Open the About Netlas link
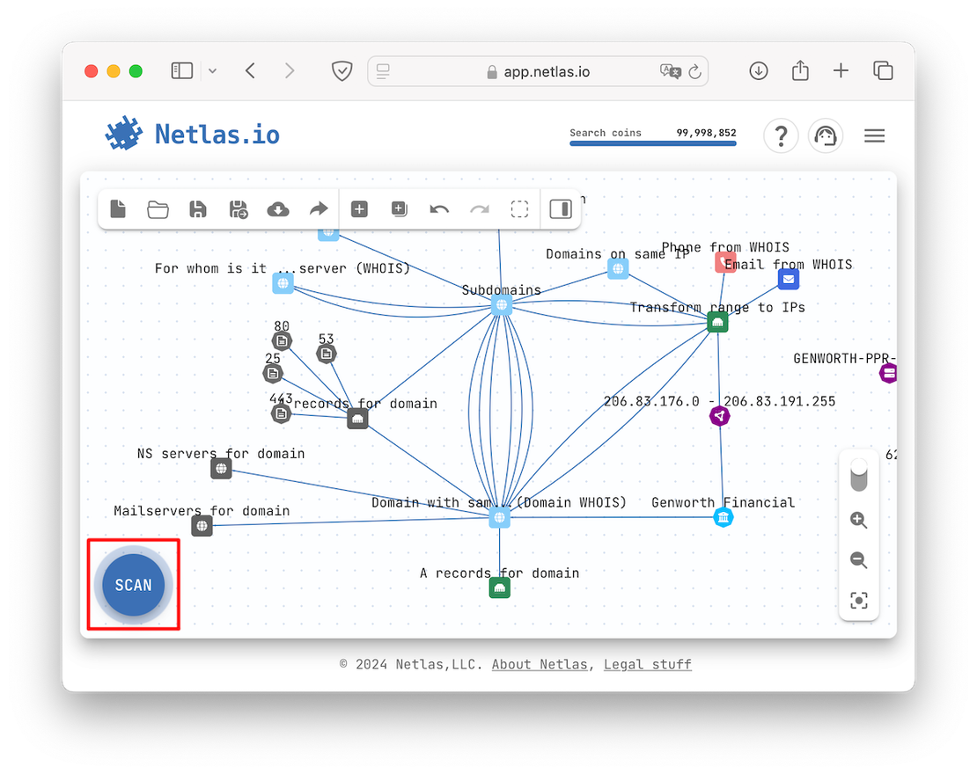The image size is (977, 774). 539,664
